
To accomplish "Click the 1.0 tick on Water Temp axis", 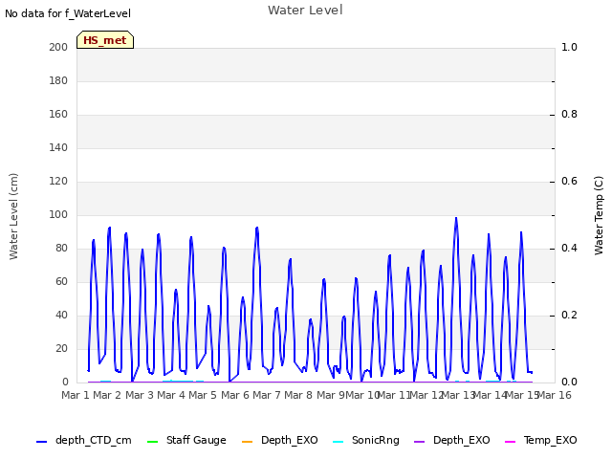I will click(x=569, y=47).
